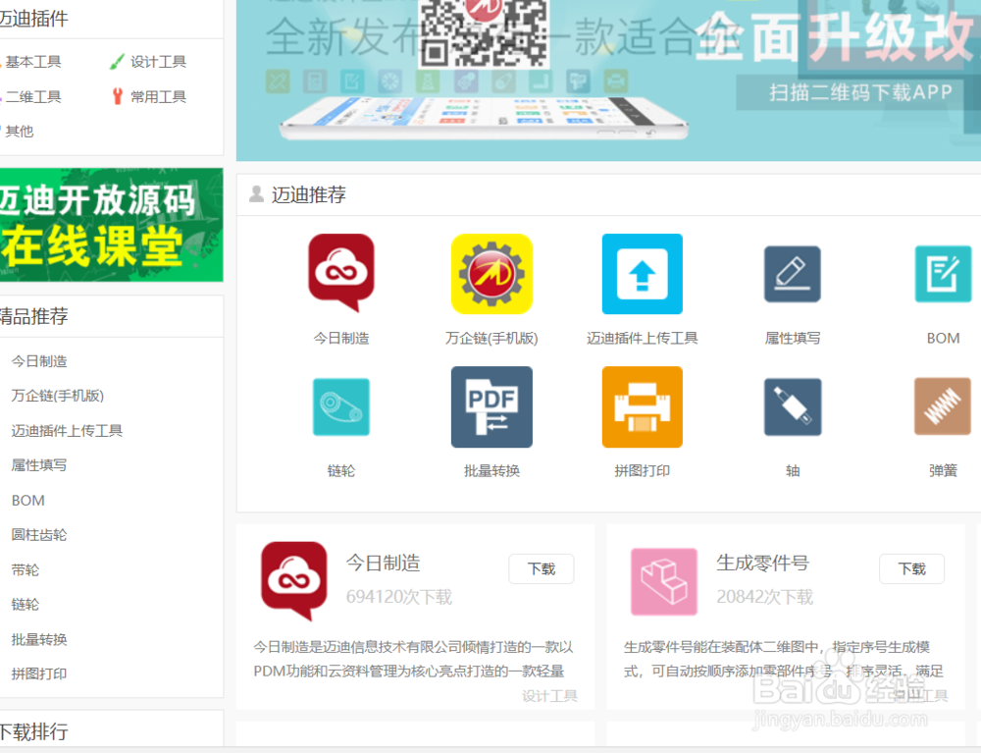Click the 20842次下载 count text
The height and width of the screenshot is (753, 981).
click(x=764, y=597)
